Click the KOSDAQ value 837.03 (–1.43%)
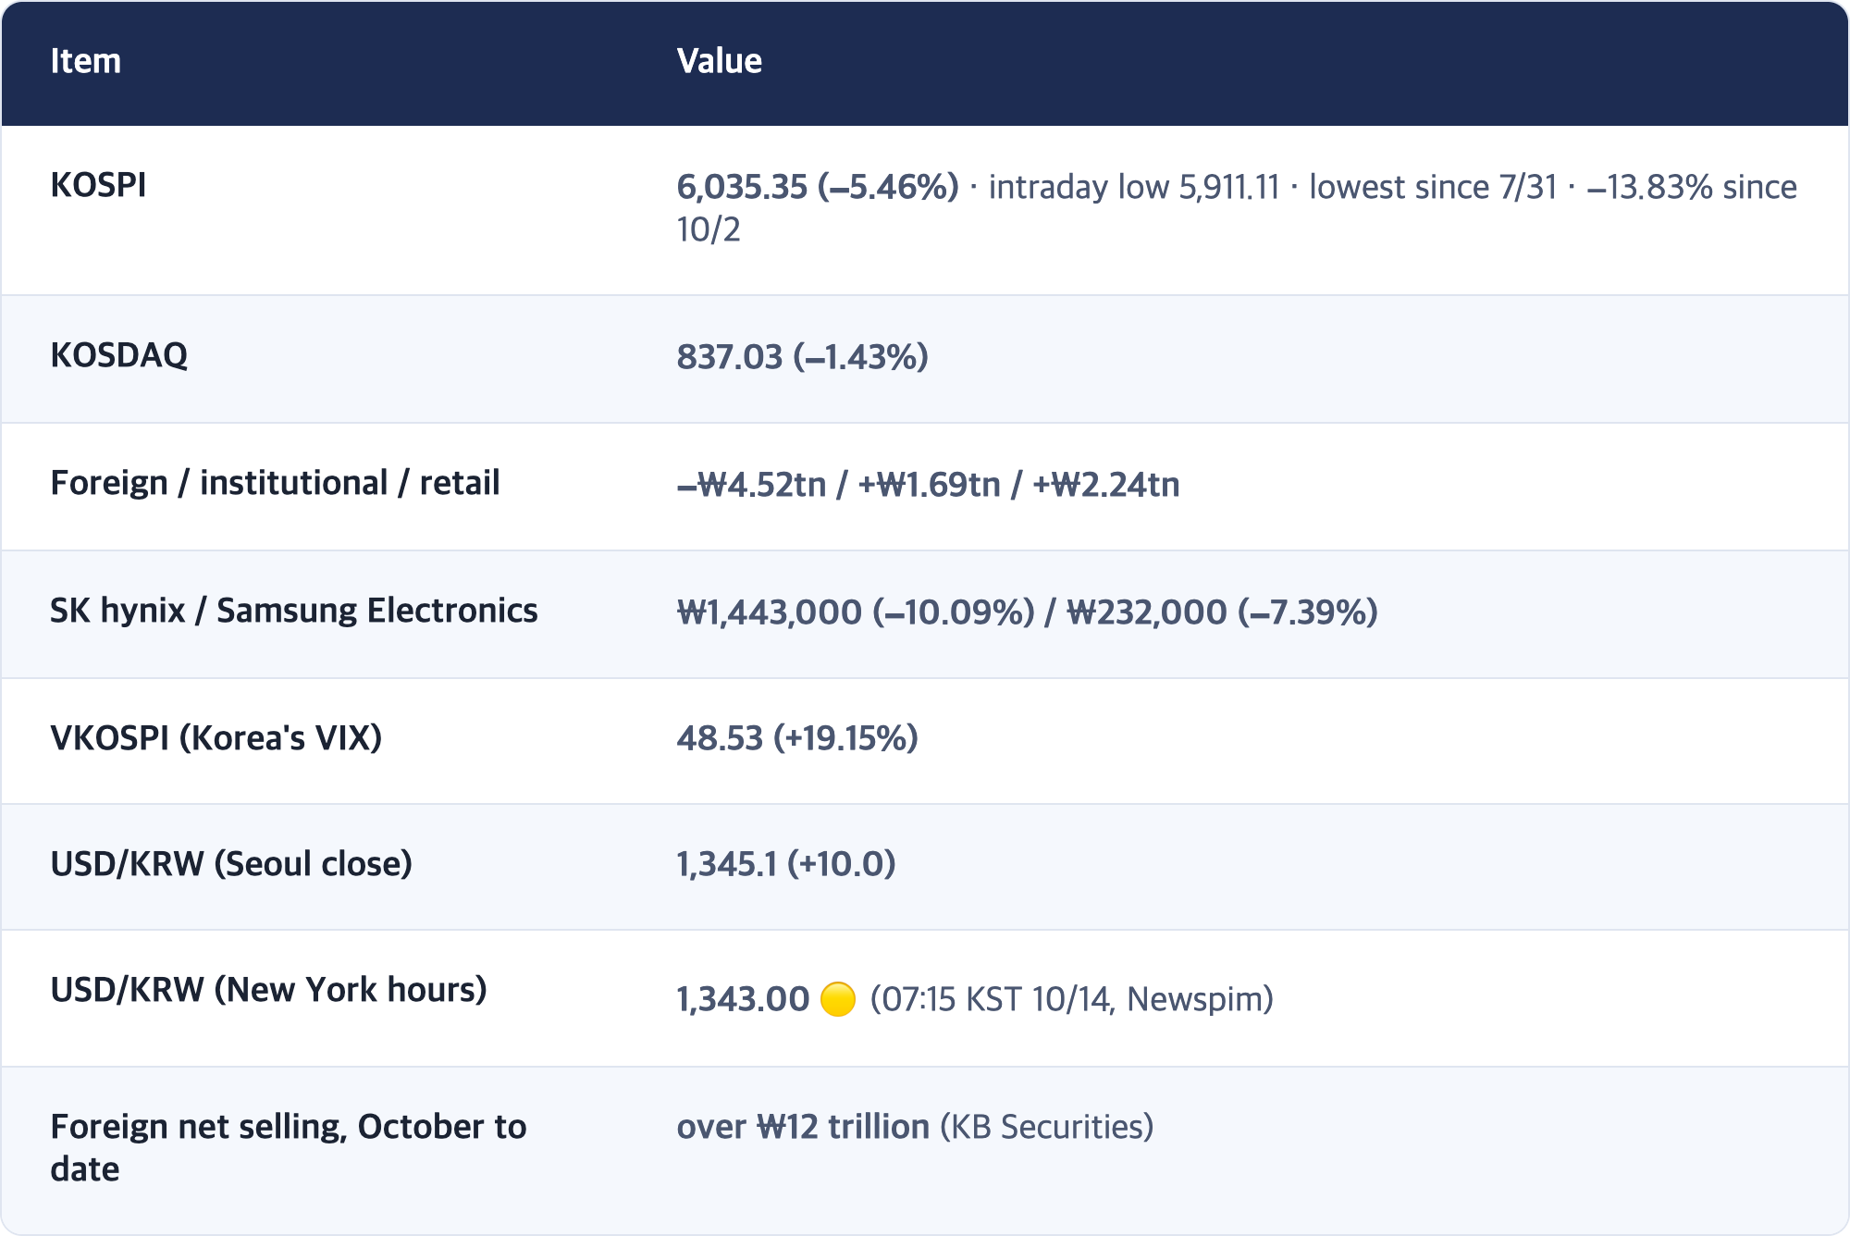 coord(802,357)
